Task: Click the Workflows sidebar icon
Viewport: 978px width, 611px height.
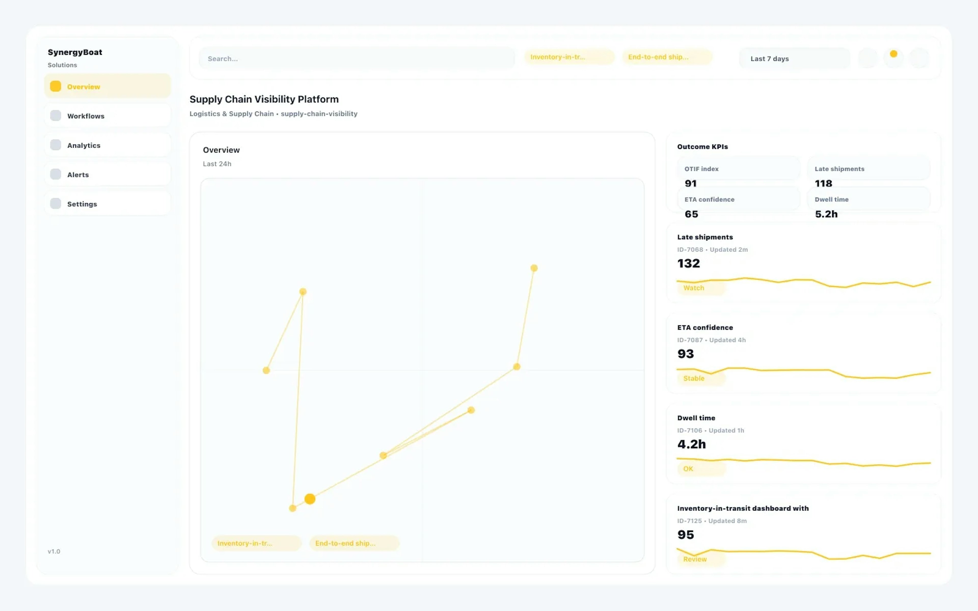Action: (55, 115)
